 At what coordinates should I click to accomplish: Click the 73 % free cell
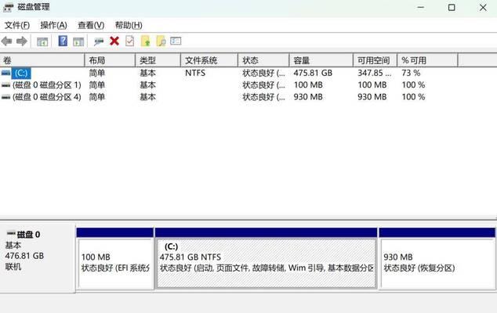[411, 73]
